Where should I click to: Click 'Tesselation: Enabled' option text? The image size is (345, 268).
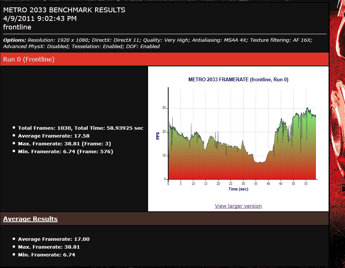pyautogui.click(x=97, y=46)
